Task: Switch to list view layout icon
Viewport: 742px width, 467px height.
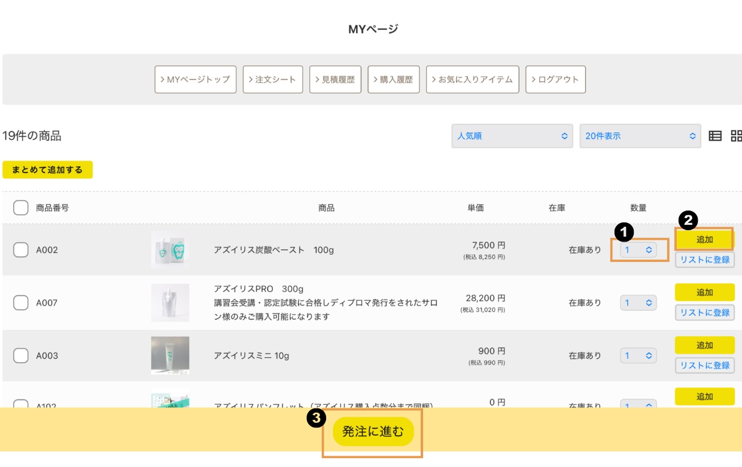Action: (715, 136)
